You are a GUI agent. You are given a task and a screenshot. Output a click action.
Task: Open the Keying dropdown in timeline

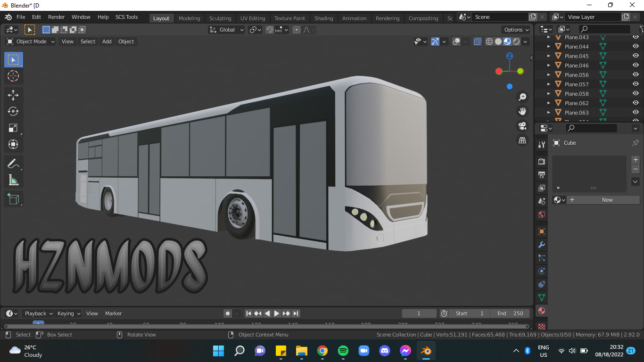pyautogui.click(x=68, y=313)
